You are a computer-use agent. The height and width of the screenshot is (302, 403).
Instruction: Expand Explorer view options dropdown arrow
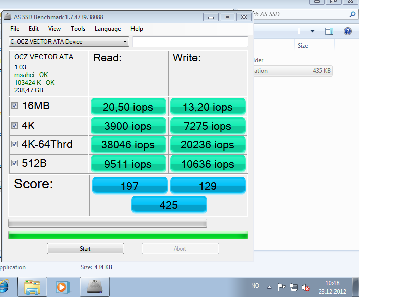tap(312, 31)
